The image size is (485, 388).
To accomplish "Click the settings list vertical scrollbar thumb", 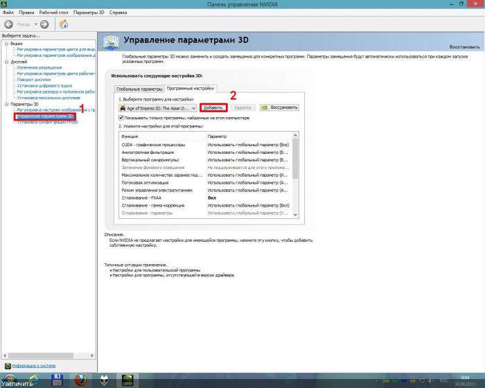I will click(295, 159).
